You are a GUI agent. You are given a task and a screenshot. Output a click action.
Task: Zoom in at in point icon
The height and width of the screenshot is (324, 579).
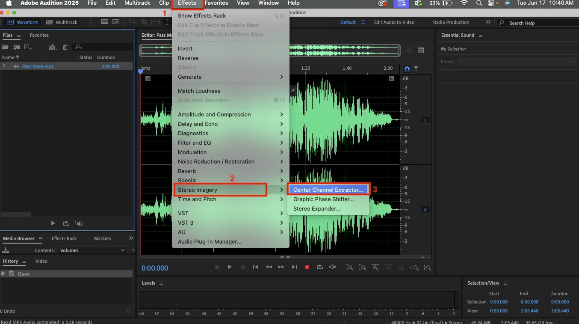[x=414, y=268]
